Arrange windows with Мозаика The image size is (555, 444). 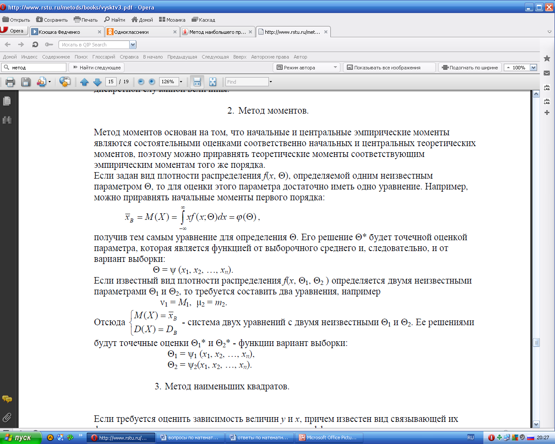pyautogui.click(x=172, y=20)
